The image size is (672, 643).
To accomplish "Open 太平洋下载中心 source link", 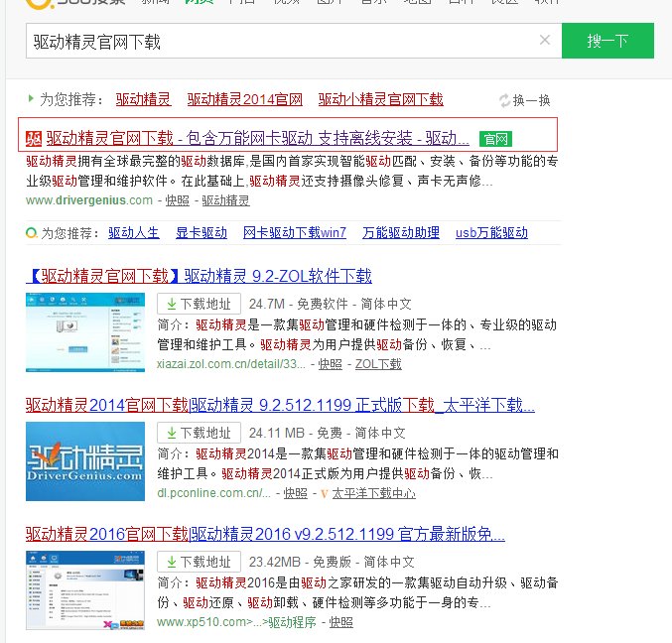I will (373, 493).
